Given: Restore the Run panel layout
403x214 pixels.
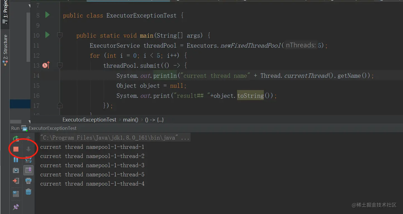Looking at the screenshot, I should point(16,194).
